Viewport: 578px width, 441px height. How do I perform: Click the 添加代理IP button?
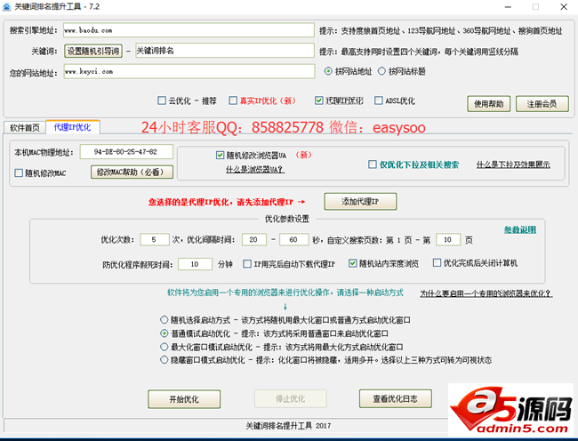tap(360, 202)
